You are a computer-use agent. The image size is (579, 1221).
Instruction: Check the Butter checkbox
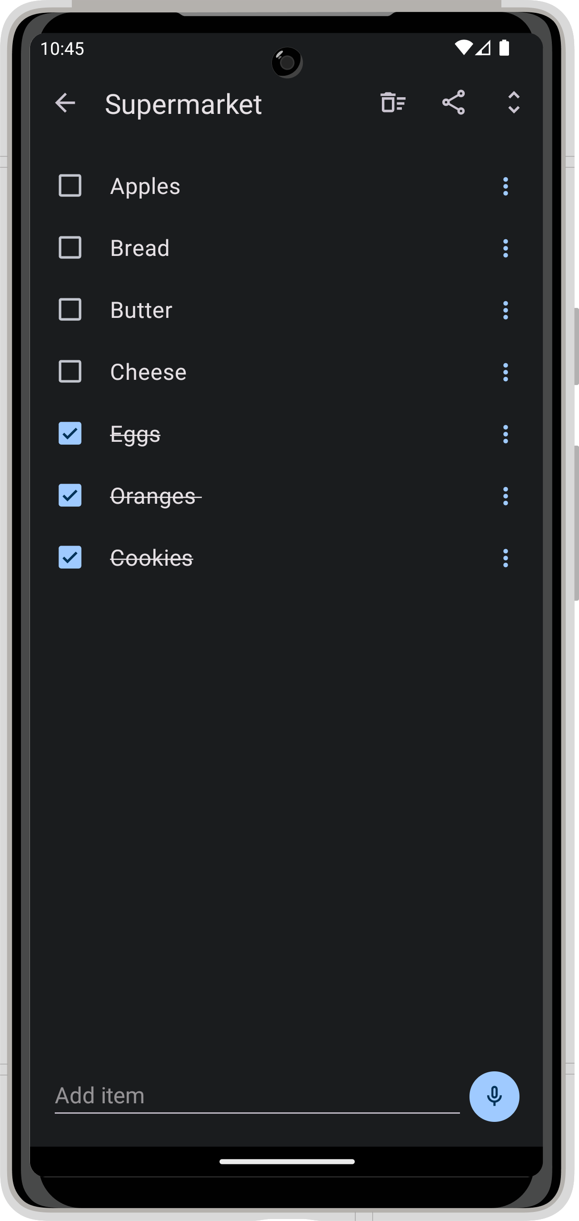pos(70,310)
